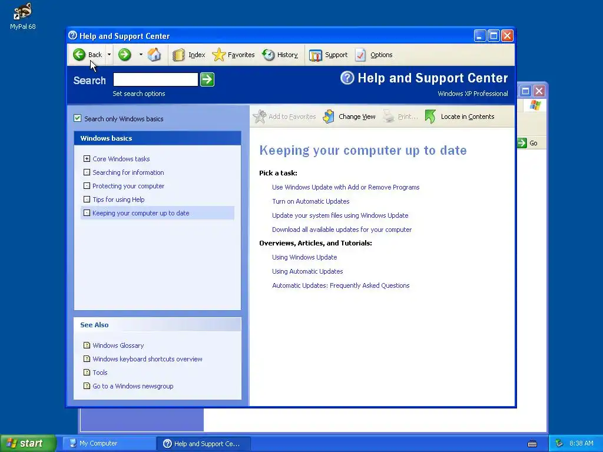This screenshot has height=452, width=603.
Task: Open the Forward history dropdown arrow
Action: (x=141, y=55)
